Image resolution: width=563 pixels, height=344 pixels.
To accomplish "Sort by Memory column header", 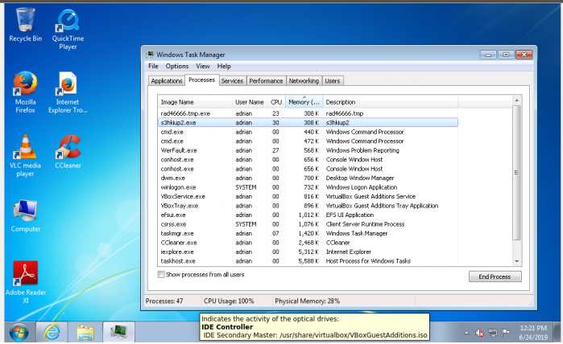I will point(304,102).
